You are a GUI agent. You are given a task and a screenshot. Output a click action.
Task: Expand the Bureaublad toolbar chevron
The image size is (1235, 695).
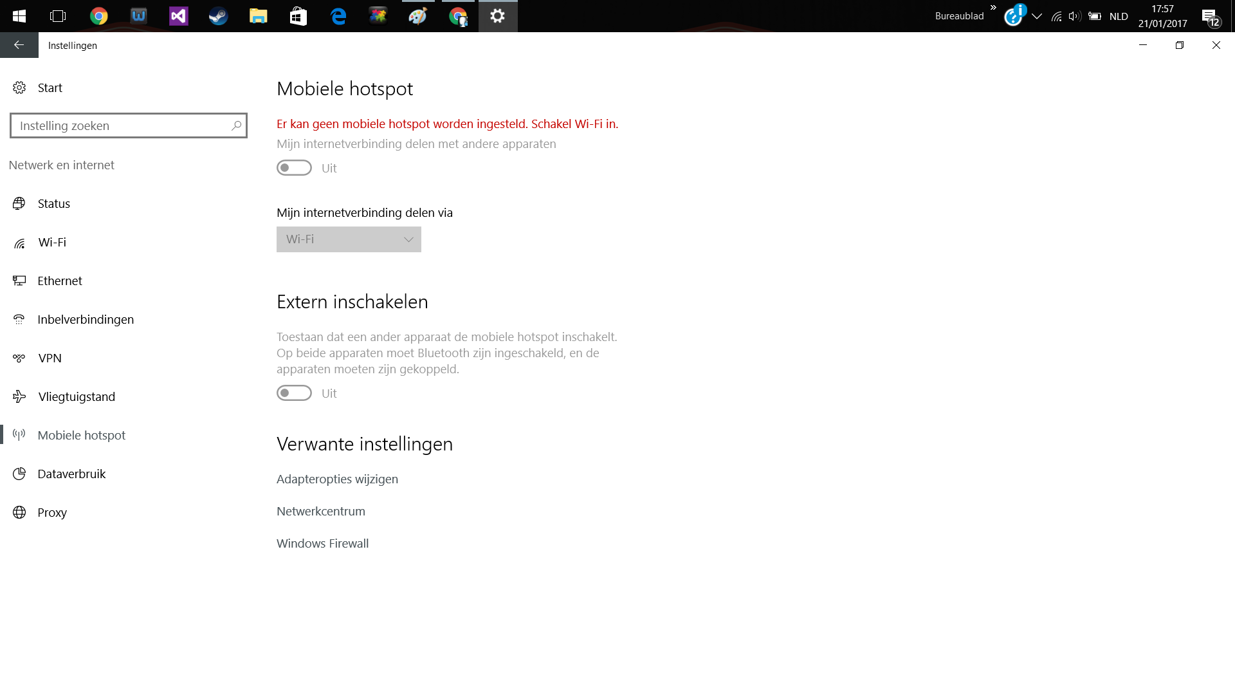pyautogui.click(x=993, y=8)
